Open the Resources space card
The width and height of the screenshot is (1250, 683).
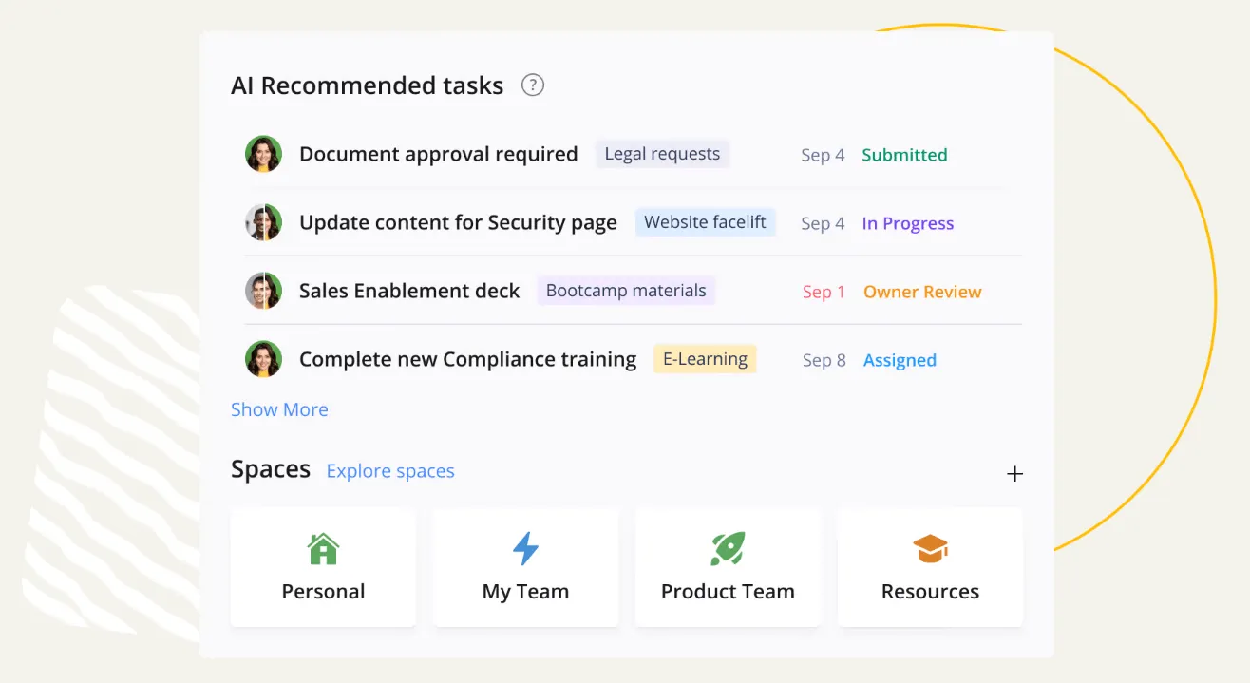coord(930,567)
